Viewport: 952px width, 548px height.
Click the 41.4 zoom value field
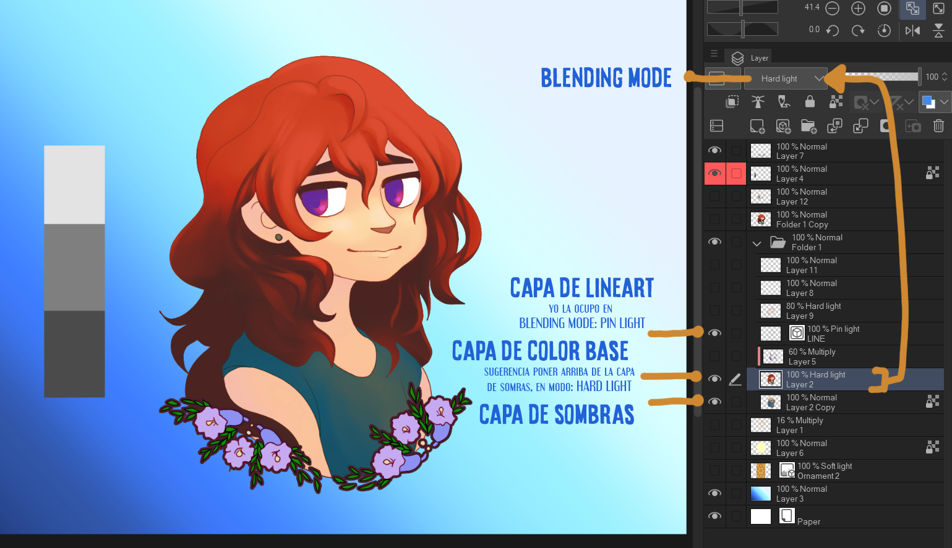tap(812, 7)
